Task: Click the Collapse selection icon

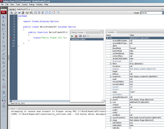Action: tap(39, 13)
